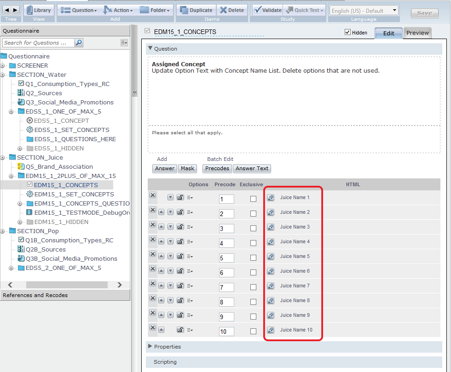Move Juice Name 1 down
Image resolution: width=451 pixels, height=372 pixels.
click(171, 198)
